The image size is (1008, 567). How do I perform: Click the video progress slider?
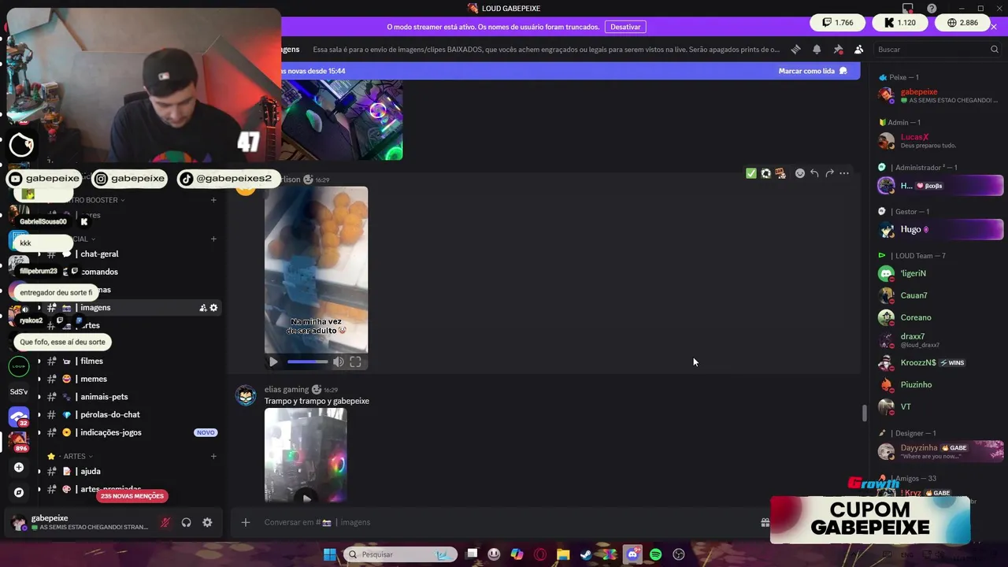(x=307, y=361)
